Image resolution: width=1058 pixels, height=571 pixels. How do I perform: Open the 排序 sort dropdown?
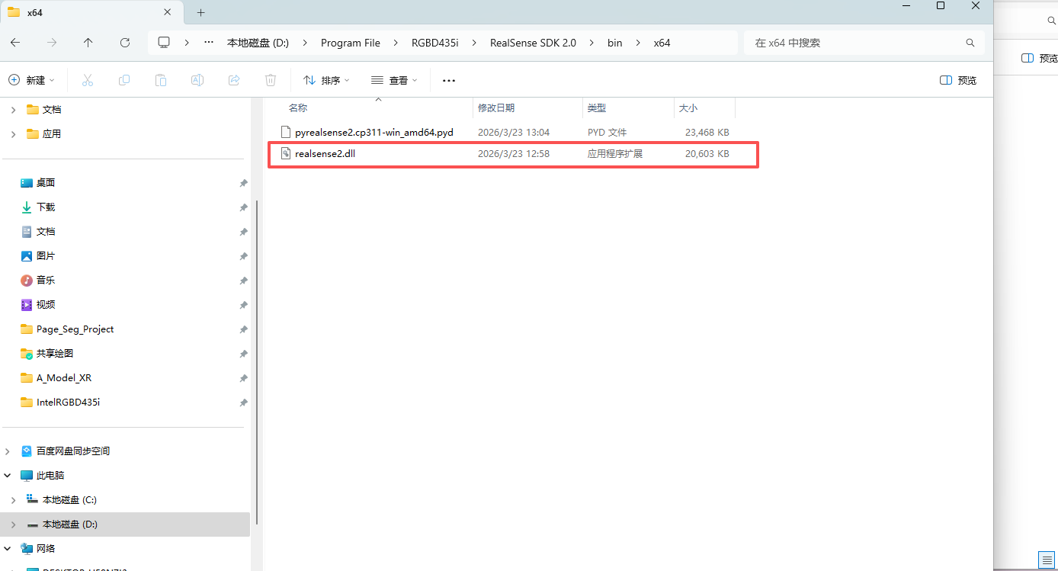click(x=326, y=80)
